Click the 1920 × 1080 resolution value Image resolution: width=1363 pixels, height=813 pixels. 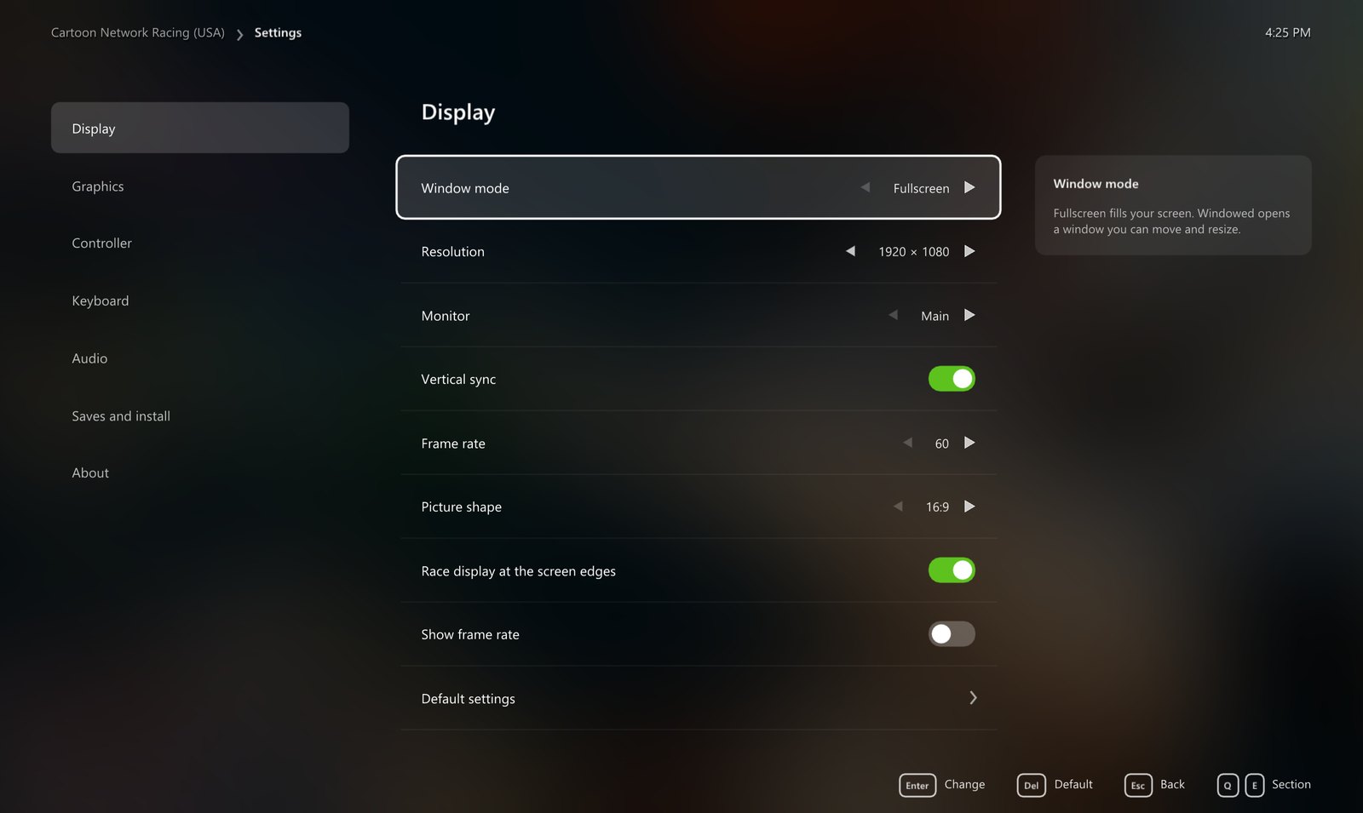coord(914,252)
